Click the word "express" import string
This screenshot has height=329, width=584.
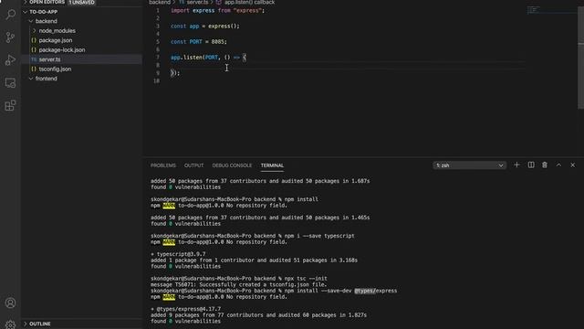248,10
